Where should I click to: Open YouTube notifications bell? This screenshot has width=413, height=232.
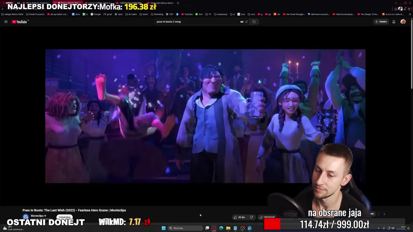pos(394,22)
